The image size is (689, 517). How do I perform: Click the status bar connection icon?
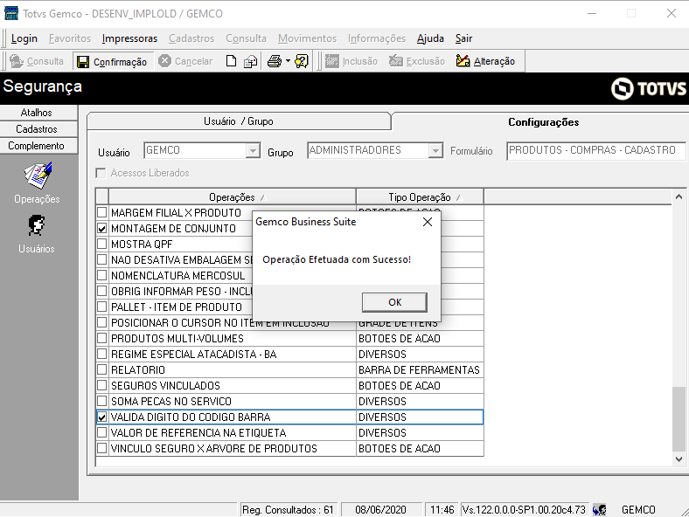pos(599,509)
